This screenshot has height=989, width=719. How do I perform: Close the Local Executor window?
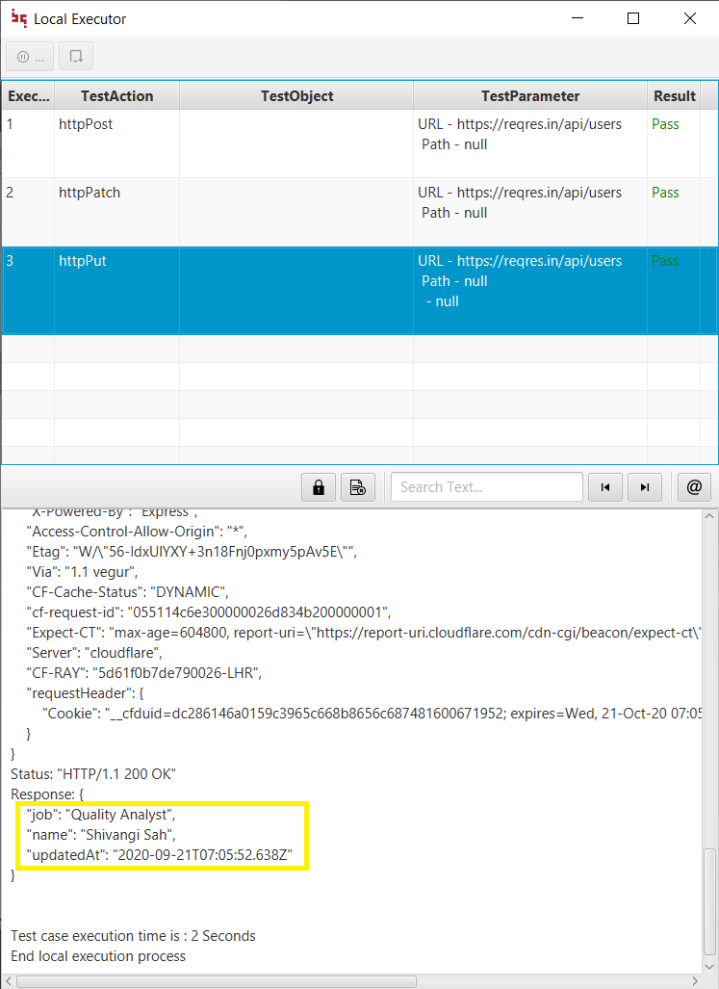coord(690,18)
